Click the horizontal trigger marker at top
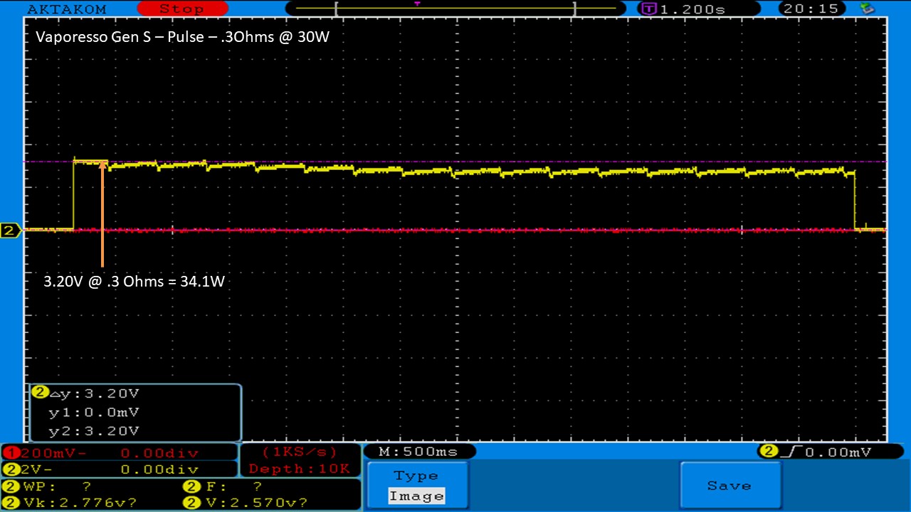 [x=417, y=4]
